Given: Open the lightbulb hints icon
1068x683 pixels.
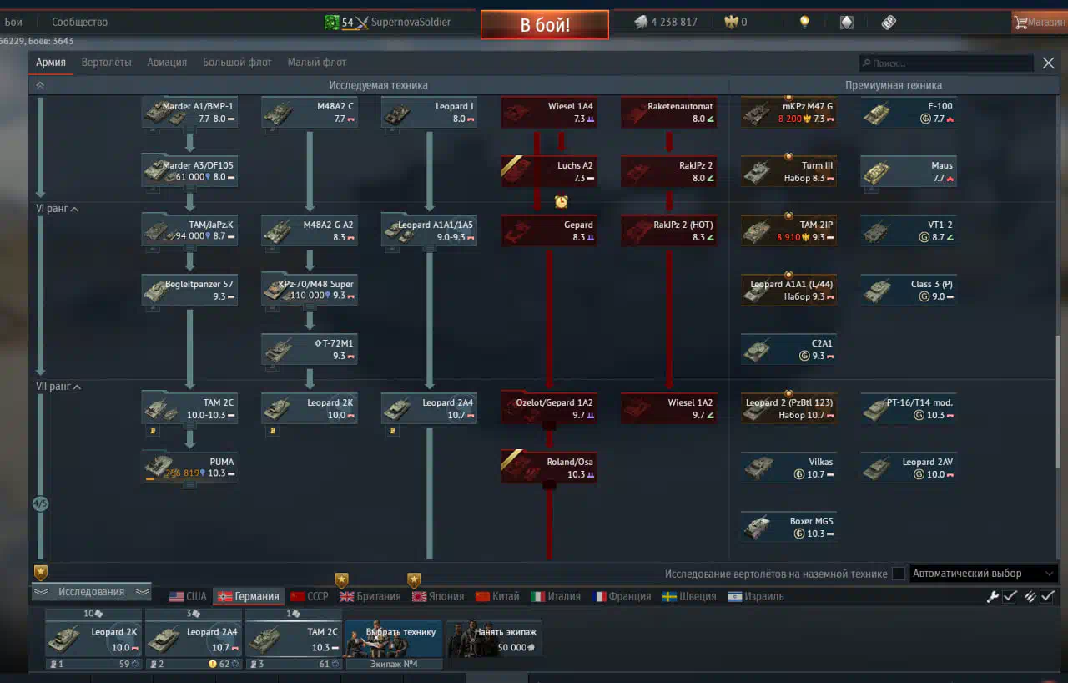Looking at the screenshot, I should tap(804, 23).
